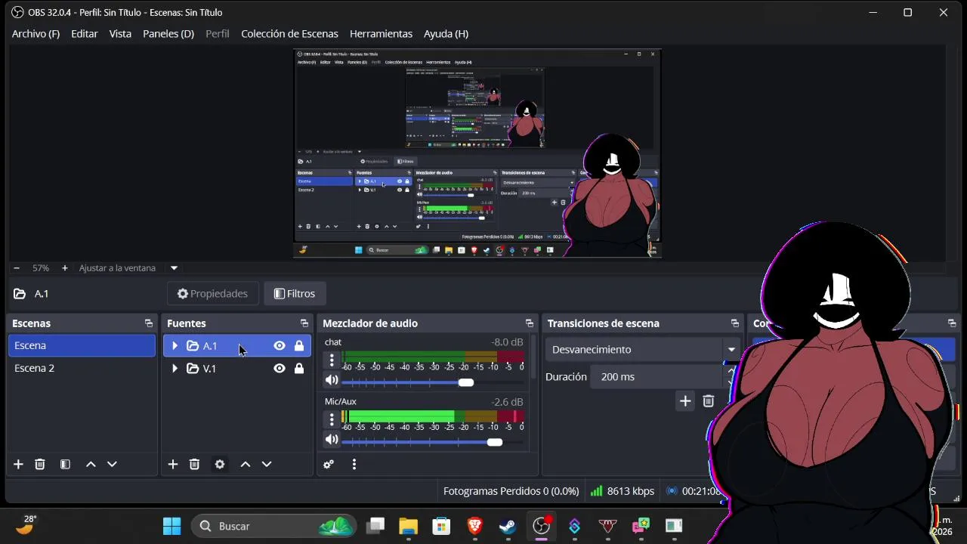This screenshot has width=967, height=544.
Task: Delete selected scene with Escenas trash icon
Action: (x=40, y=464)
